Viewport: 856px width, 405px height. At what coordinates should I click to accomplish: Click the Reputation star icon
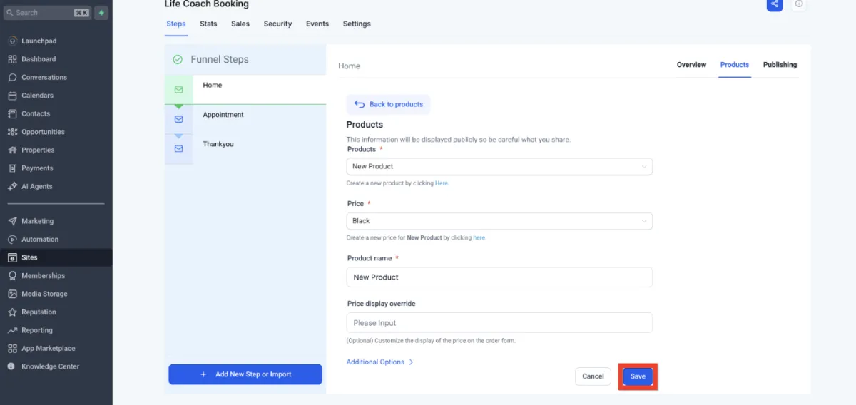tap(12, 312)
